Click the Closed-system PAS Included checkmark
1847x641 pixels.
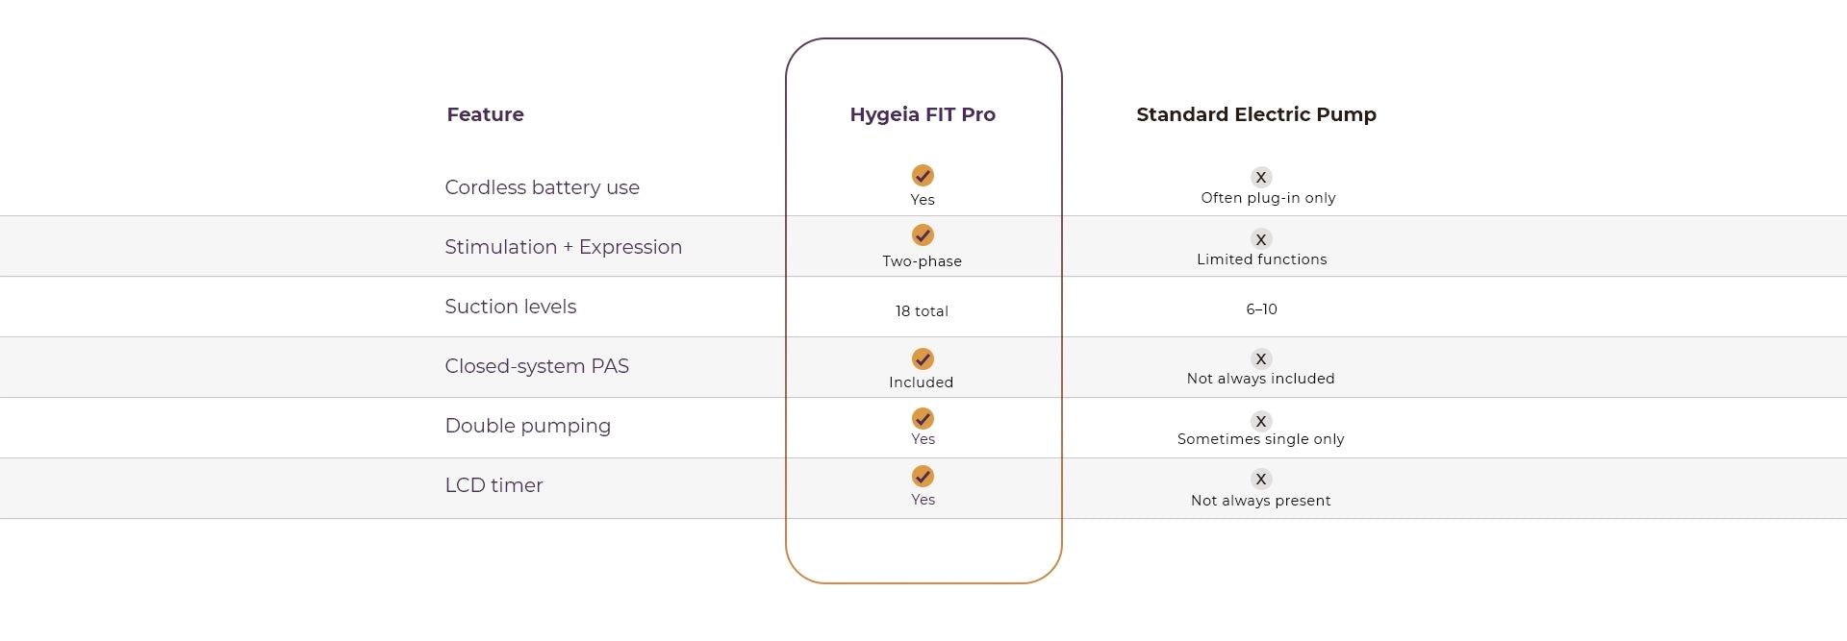click(x=923, y=358)
